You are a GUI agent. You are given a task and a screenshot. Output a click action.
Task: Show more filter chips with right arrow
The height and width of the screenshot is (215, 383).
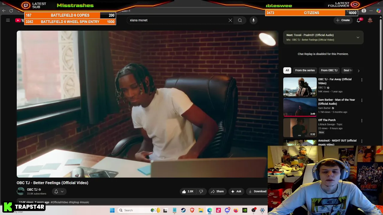pos(358,70)
